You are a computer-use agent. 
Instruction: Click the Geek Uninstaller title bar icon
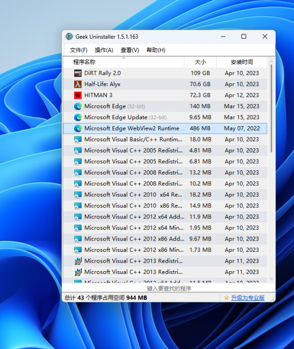69,37
